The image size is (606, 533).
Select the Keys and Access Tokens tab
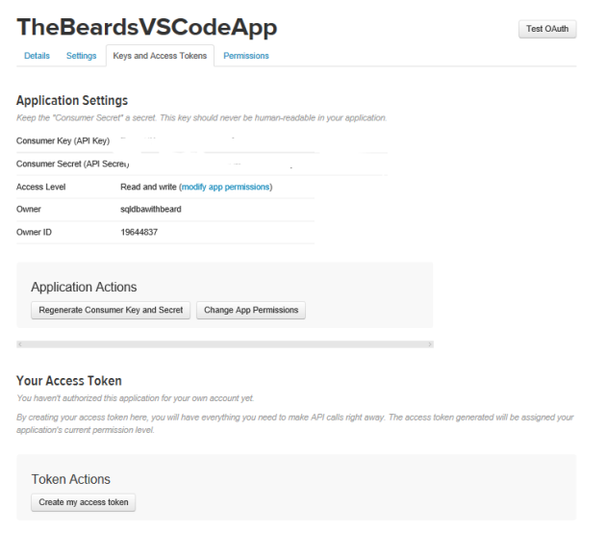pyautogui.click(x=160, y=56)
